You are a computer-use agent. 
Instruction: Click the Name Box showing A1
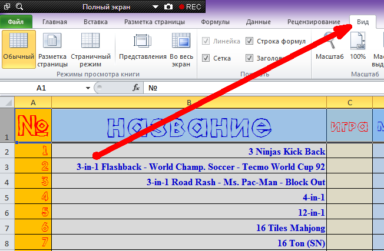[42, 88]
